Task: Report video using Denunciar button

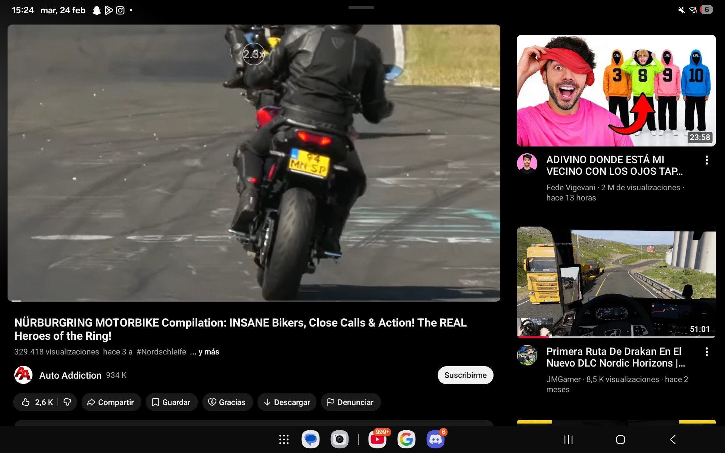Action: click(350, 402)
